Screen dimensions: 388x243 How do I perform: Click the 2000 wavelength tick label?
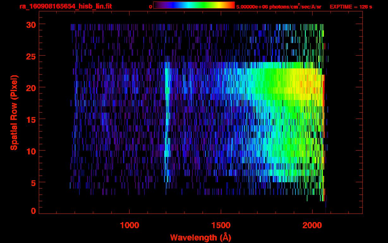coord(312,225)
